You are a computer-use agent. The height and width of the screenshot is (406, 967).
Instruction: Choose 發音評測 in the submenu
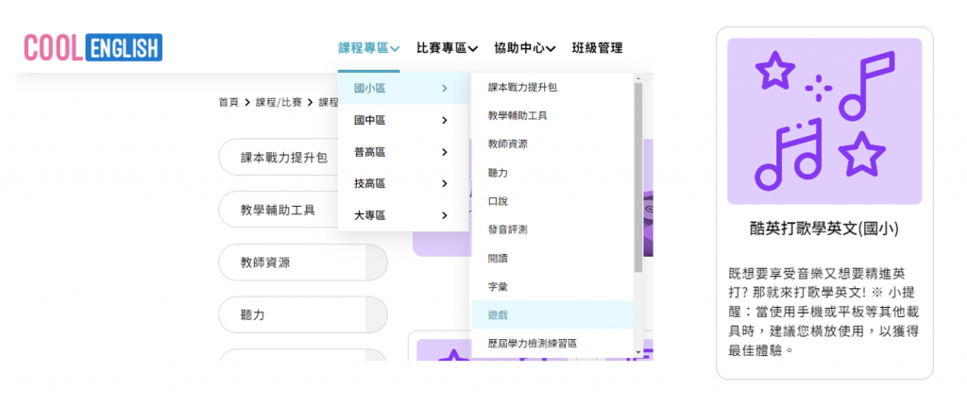click(x=551, y=229)
